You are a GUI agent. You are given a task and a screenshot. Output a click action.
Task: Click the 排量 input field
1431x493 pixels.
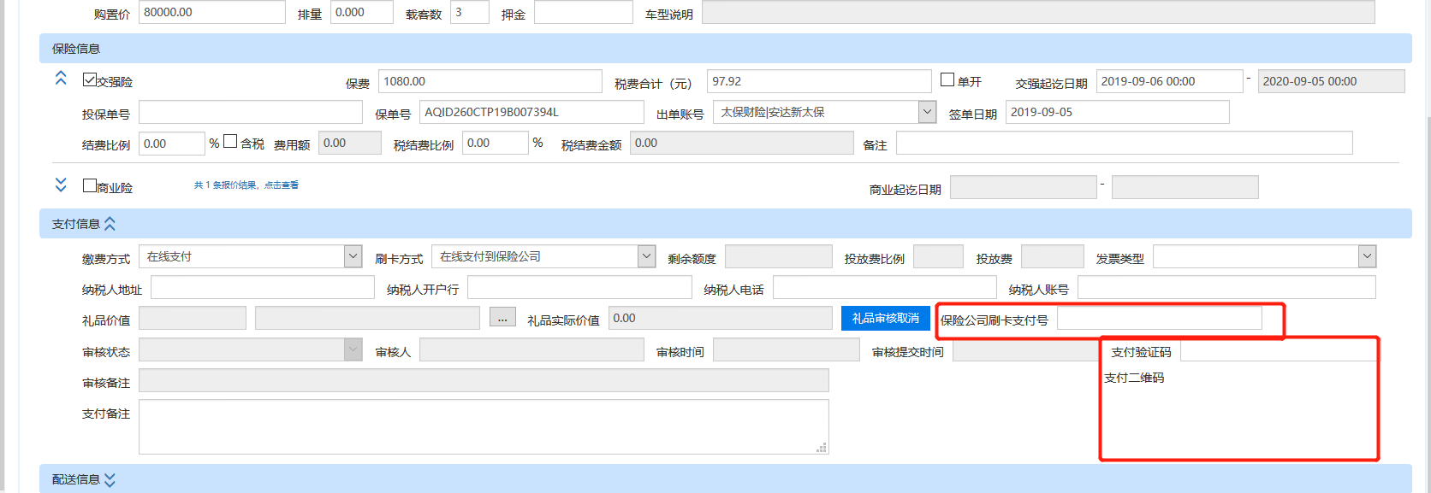click(x=362, y=12)
